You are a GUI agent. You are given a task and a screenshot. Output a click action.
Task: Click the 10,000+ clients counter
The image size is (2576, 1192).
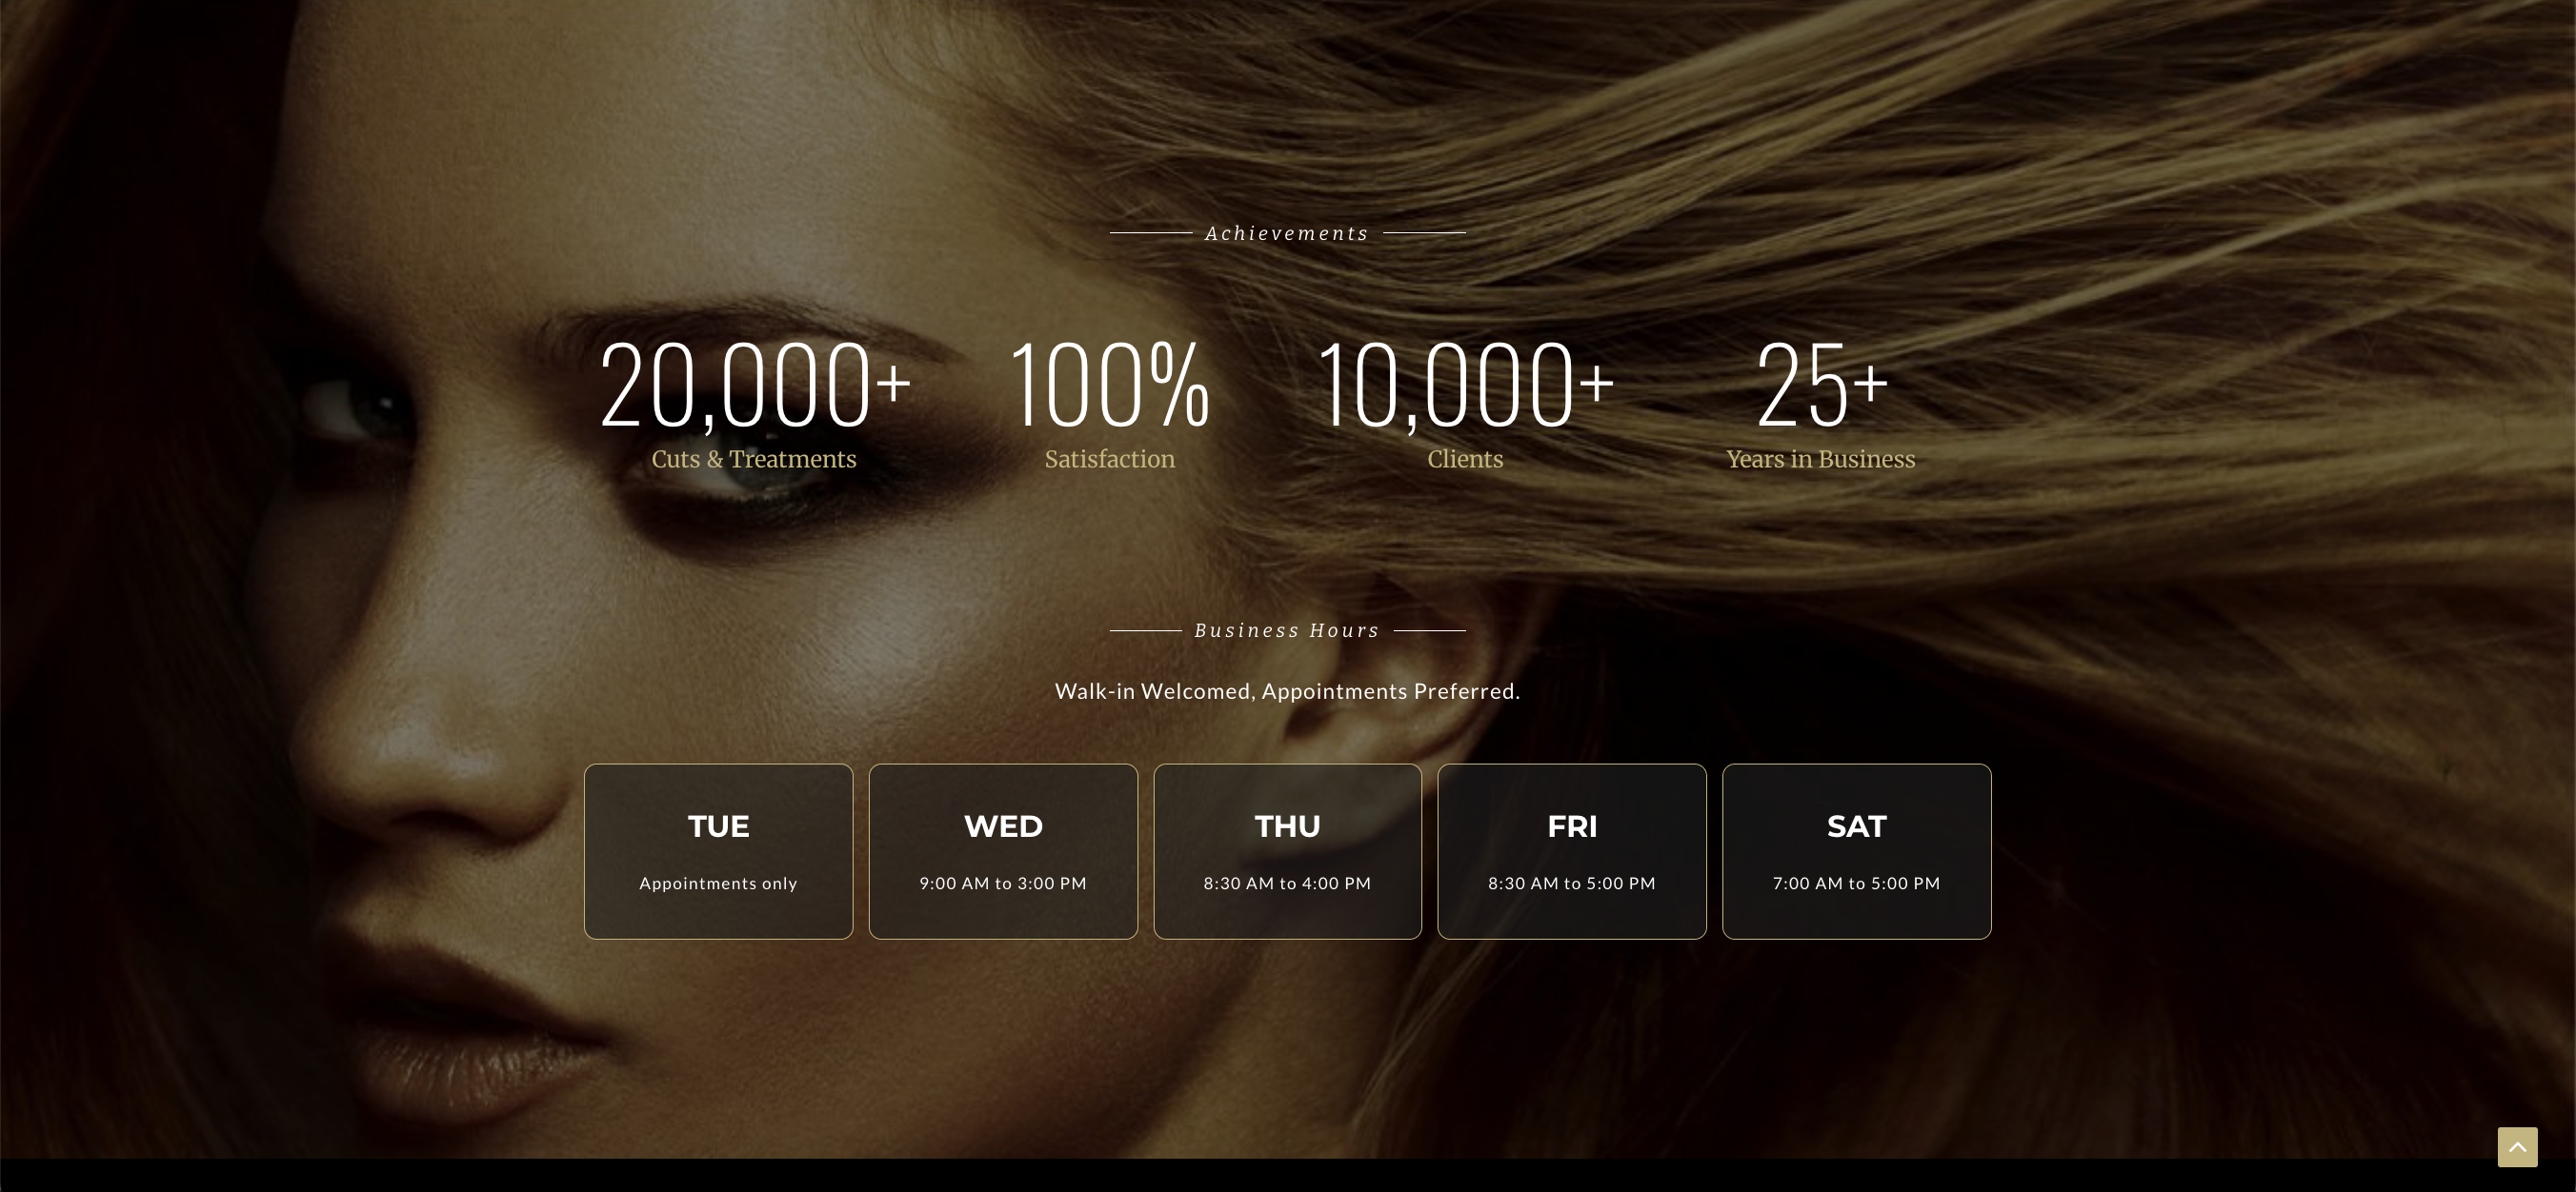[x=1465, y=385]
